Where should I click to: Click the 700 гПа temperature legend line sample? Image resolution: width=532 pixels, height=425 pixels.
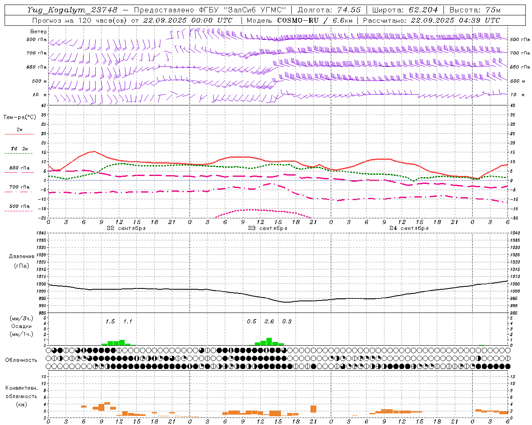tap(19, 192)
